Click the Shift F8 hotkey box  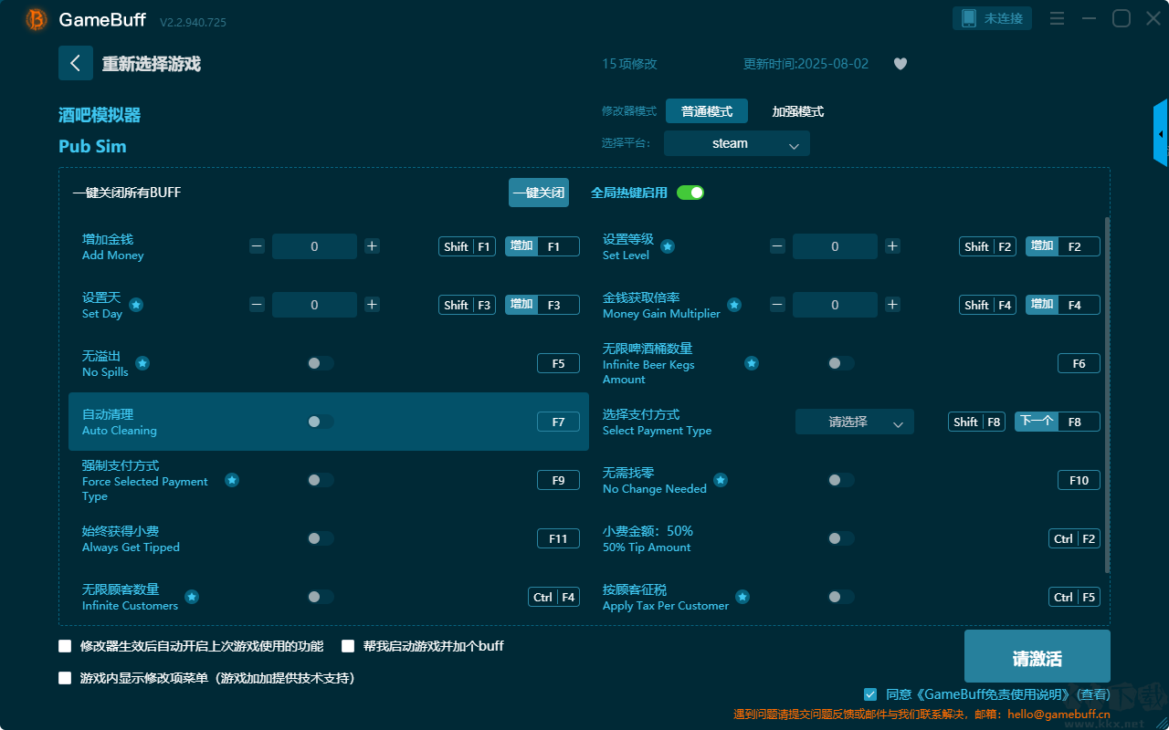pos(977,422)
